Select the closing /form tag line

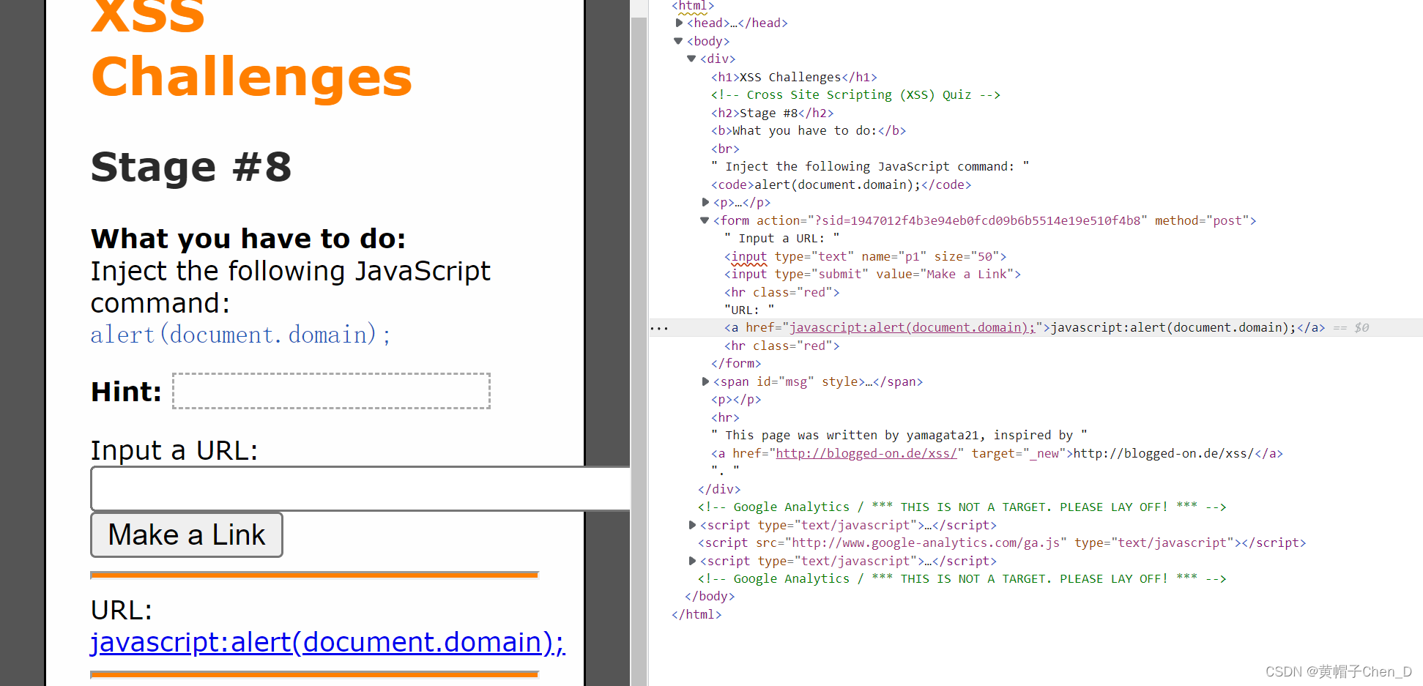point(736,363)
